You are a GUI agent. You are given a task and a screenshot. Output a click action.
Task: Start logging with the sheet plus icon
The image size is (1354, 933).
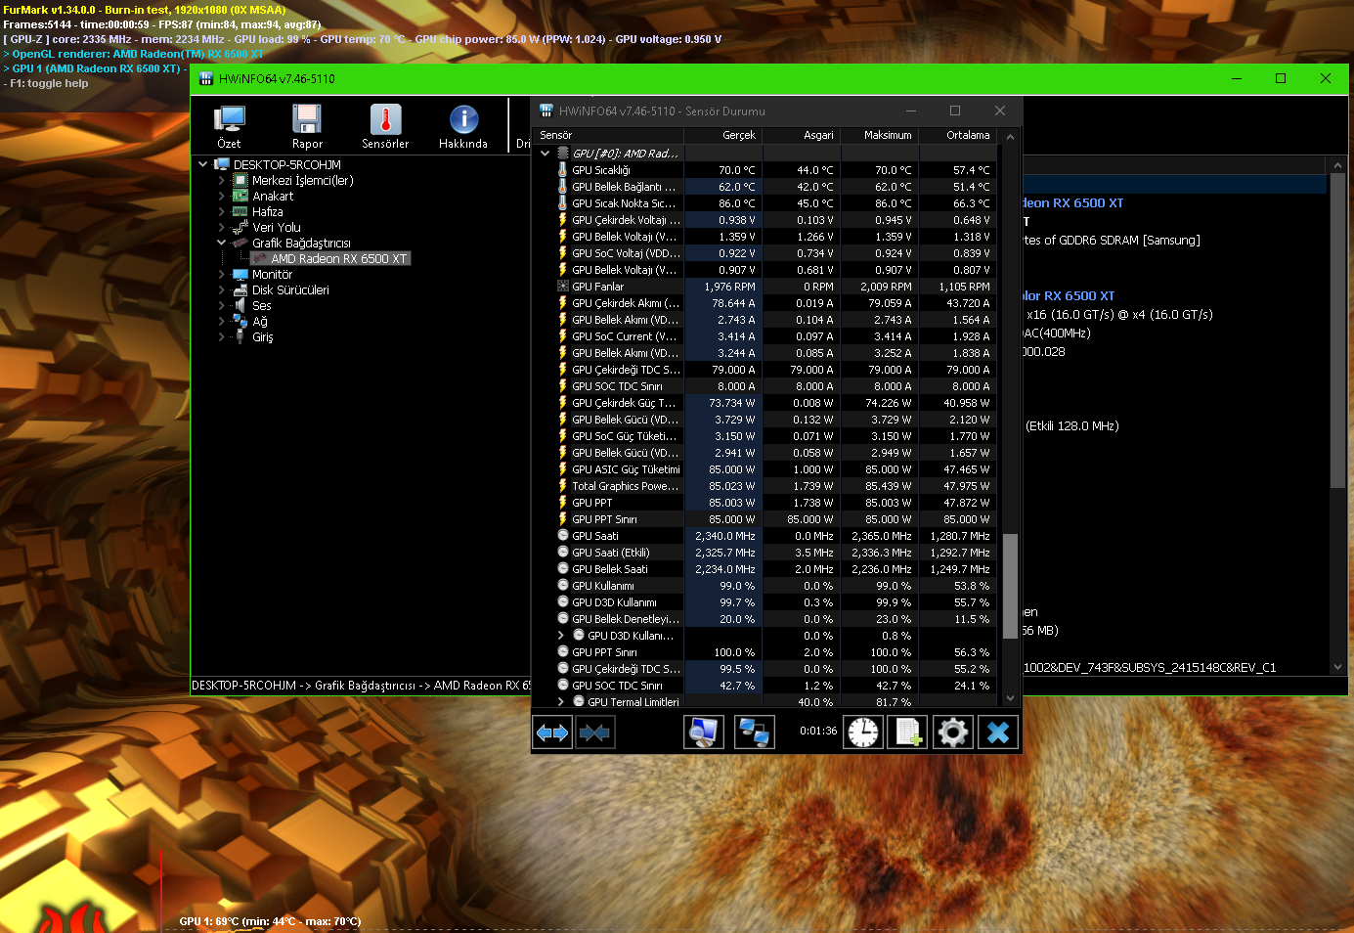coord(907,732)
